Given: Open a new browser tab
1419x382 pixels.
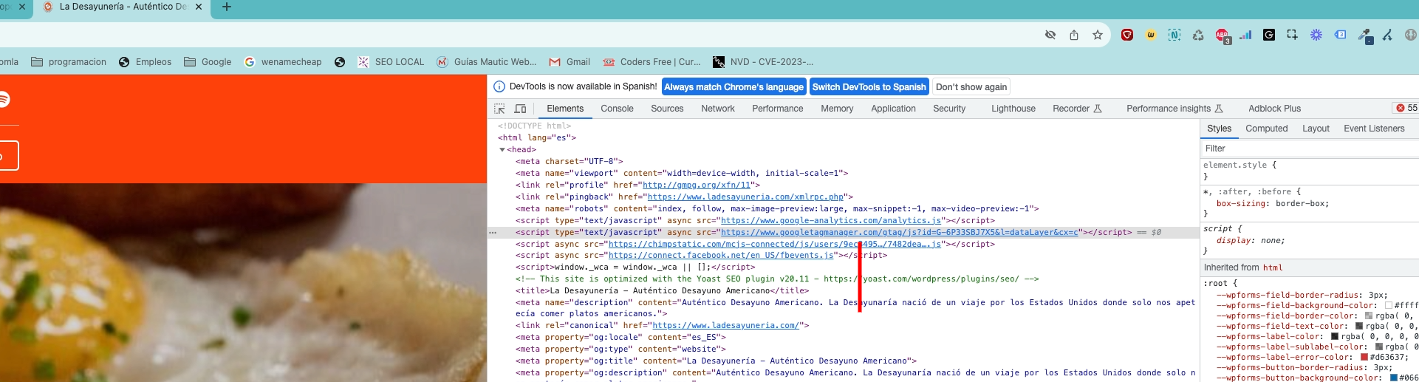Looking at the screenshot, I should tap(227, 7).
